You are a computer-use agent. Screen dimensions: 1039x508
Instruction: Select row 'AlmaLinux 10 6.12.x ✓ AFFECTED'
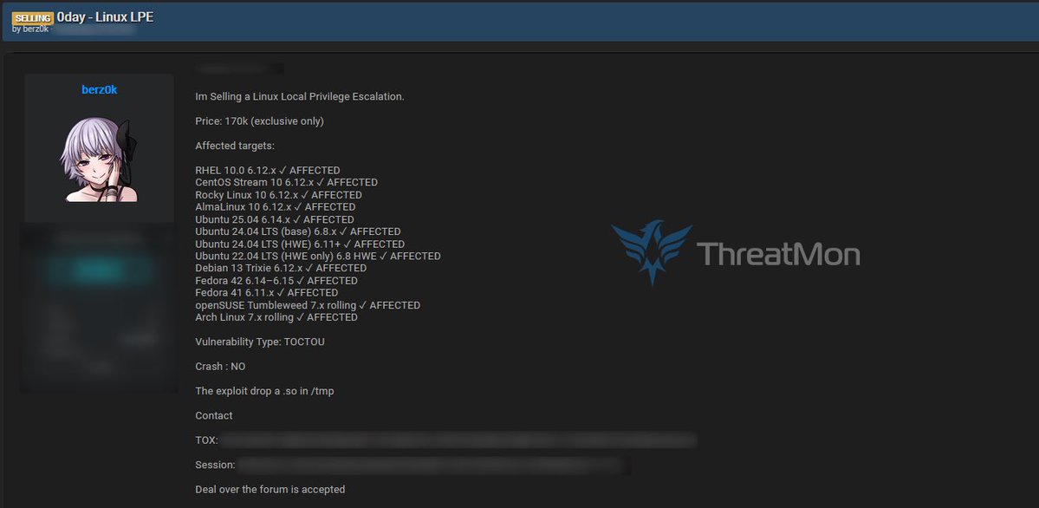click(x=275, y=207)
